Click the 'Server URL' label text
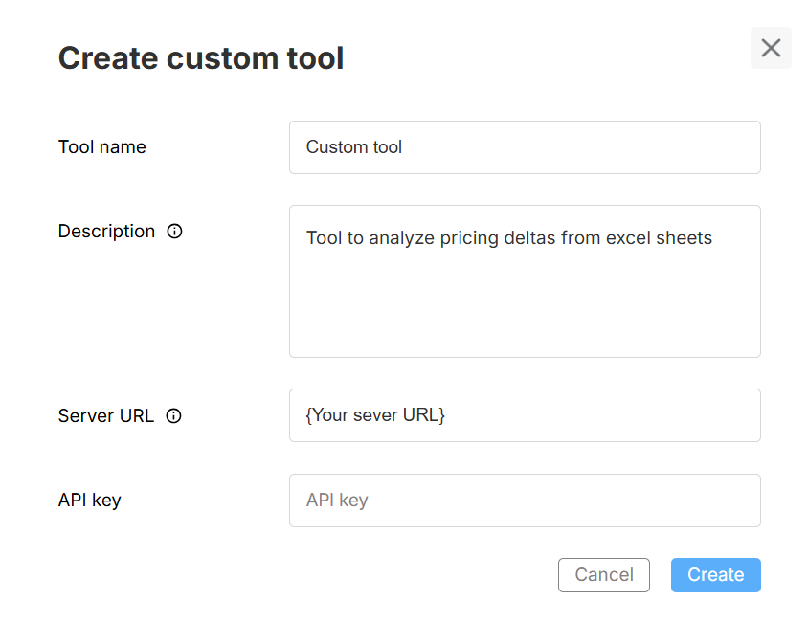The width and height of the screenshot is (808, 623). [106, 416]
